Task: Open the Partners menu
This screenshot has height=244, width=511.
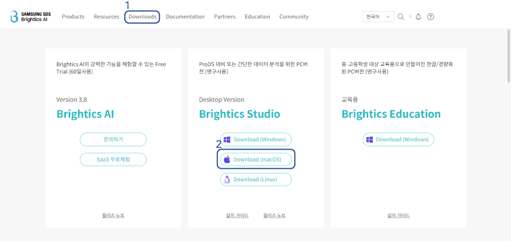Action: pyautogui.click(x=225, y=16)
